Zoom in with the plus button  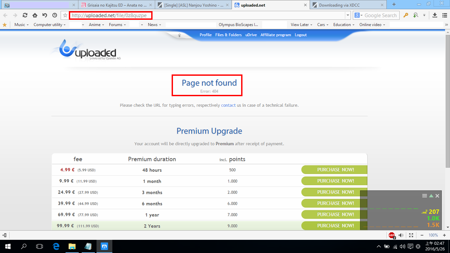click(444, 235)
